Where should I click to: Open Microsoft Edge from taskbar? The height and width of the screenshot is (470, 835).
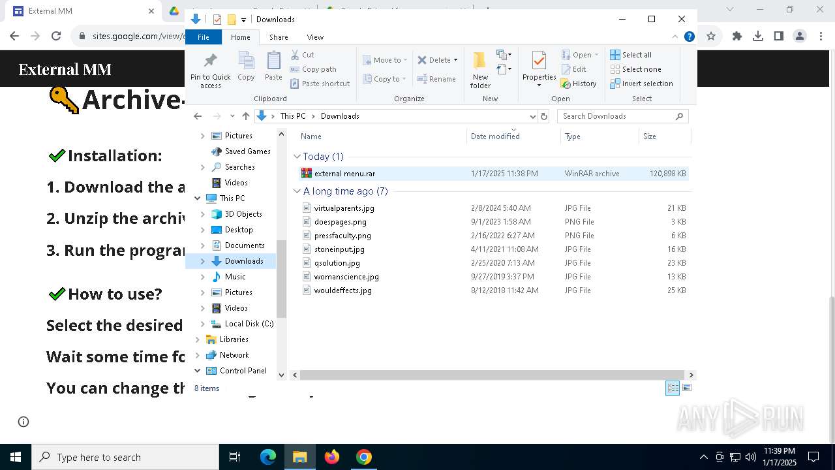[x=268, y=457]
